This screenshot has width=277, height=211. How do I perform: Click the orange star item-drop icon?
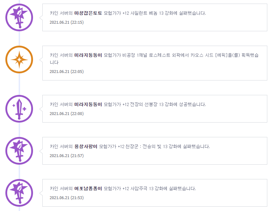(19, 59)
